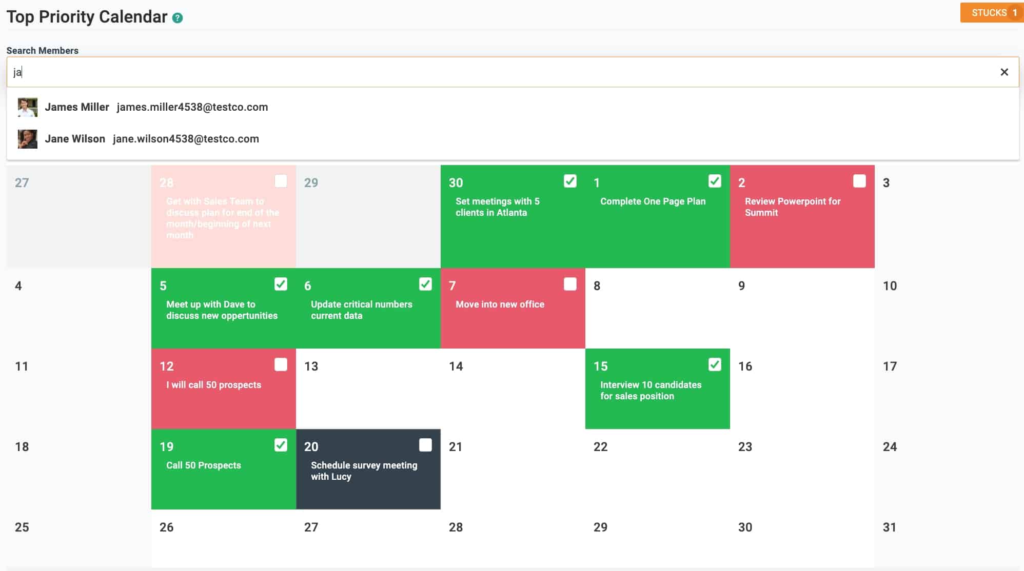Clear the member search field with the X
This screenshot has height=571, width=1024.
pos(1004,72)
